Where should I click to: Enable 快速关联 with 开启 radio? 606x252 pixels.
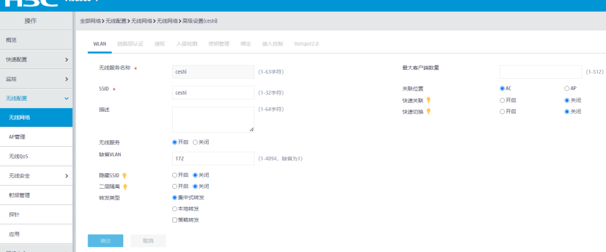[502, 101]
